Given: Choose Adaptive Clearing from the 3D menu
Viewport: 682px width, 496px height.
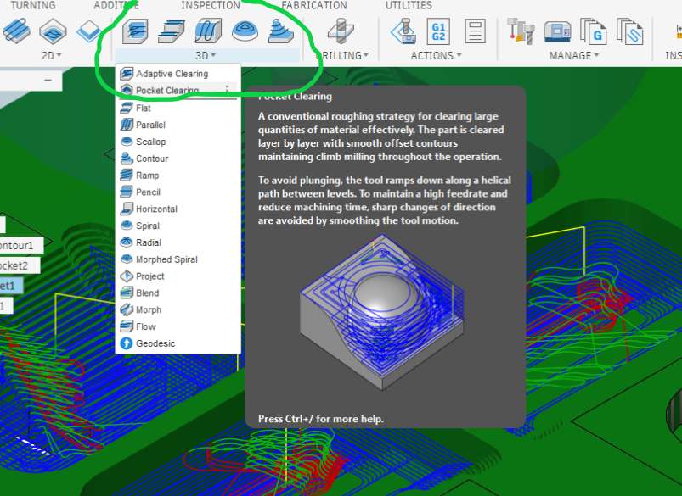Looking at the screenshot, I should [x=178, y=74].
